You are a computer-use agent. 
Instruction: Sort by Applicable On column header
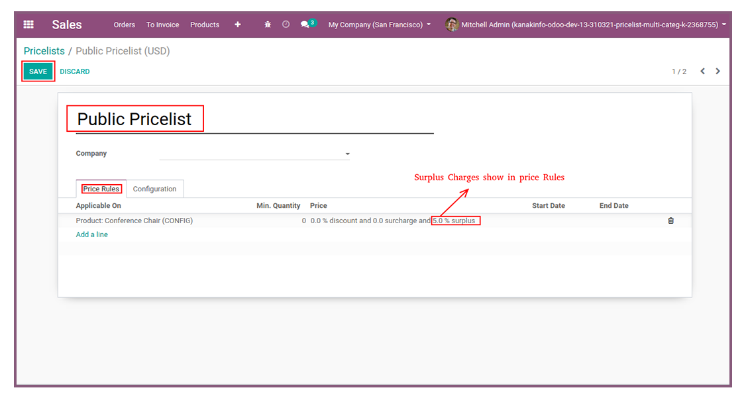coord(99,205)
